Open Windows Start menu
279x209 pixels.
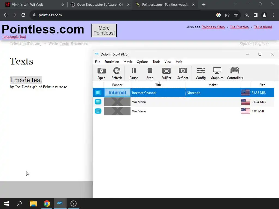[x=7, y=204]
